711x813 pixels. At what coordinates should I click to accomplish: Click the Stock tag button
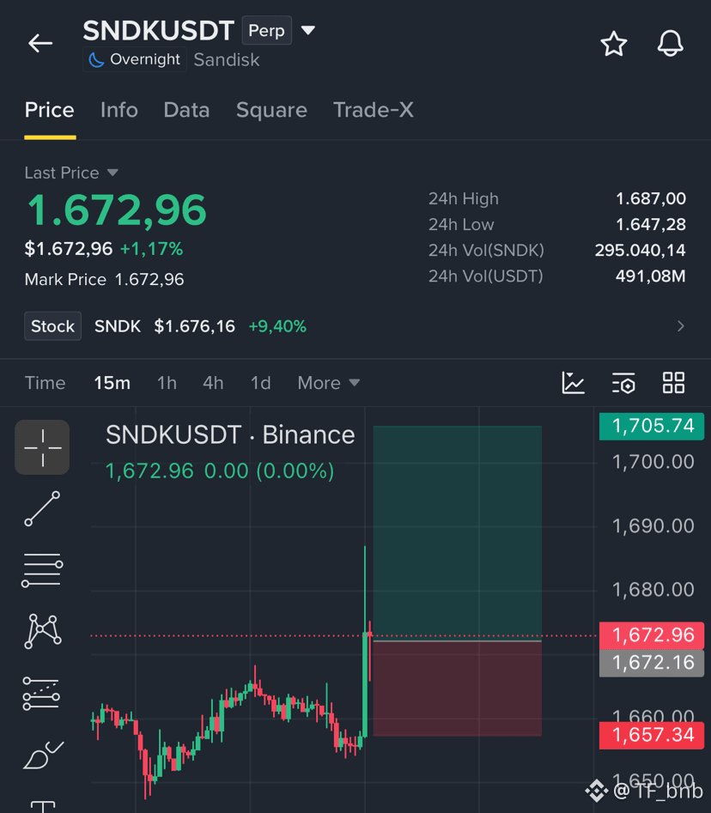(52, 326)
